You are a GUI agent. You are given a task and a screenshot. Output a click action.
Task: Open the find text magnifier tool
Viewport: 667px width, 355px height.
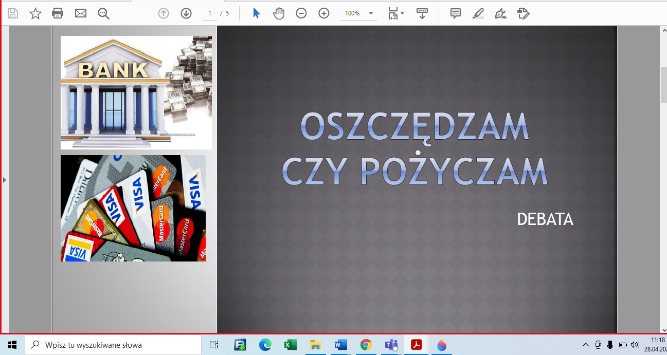point(103,13)
